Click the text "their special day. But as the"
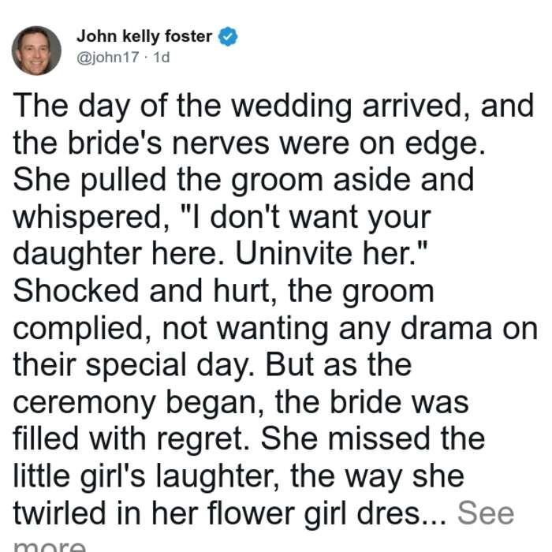The height and width of the screenshot is (552, 552). [x=212, y=366]
